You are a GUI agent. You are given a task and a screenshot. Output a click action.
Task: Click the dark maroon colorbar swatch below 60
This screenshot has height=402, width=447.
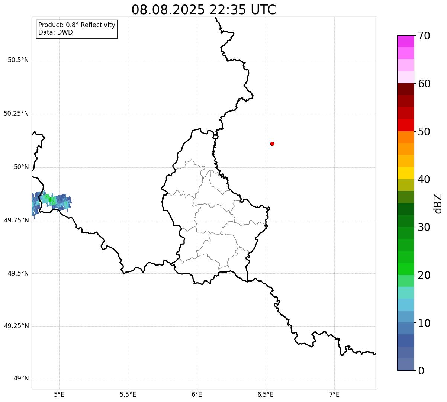[405, 89]
